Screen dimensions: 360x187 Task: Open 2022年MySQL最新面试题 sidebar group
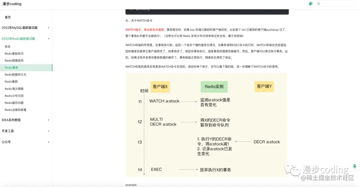coord(20,28)
